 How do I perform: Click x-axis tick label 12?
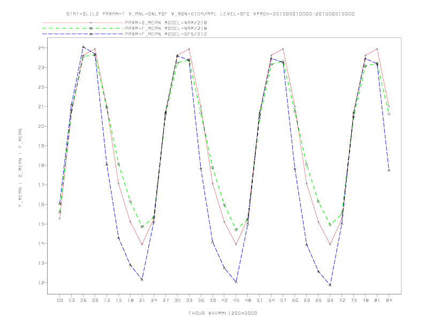click(107, 300)
